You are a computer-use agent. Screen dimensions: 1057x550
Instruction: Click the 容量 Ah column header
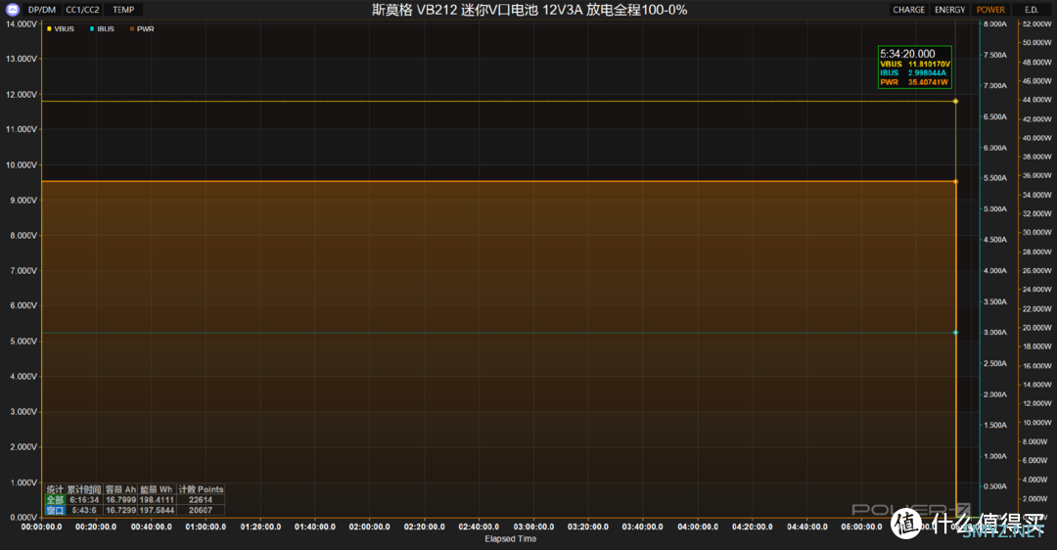coord(120,489)
